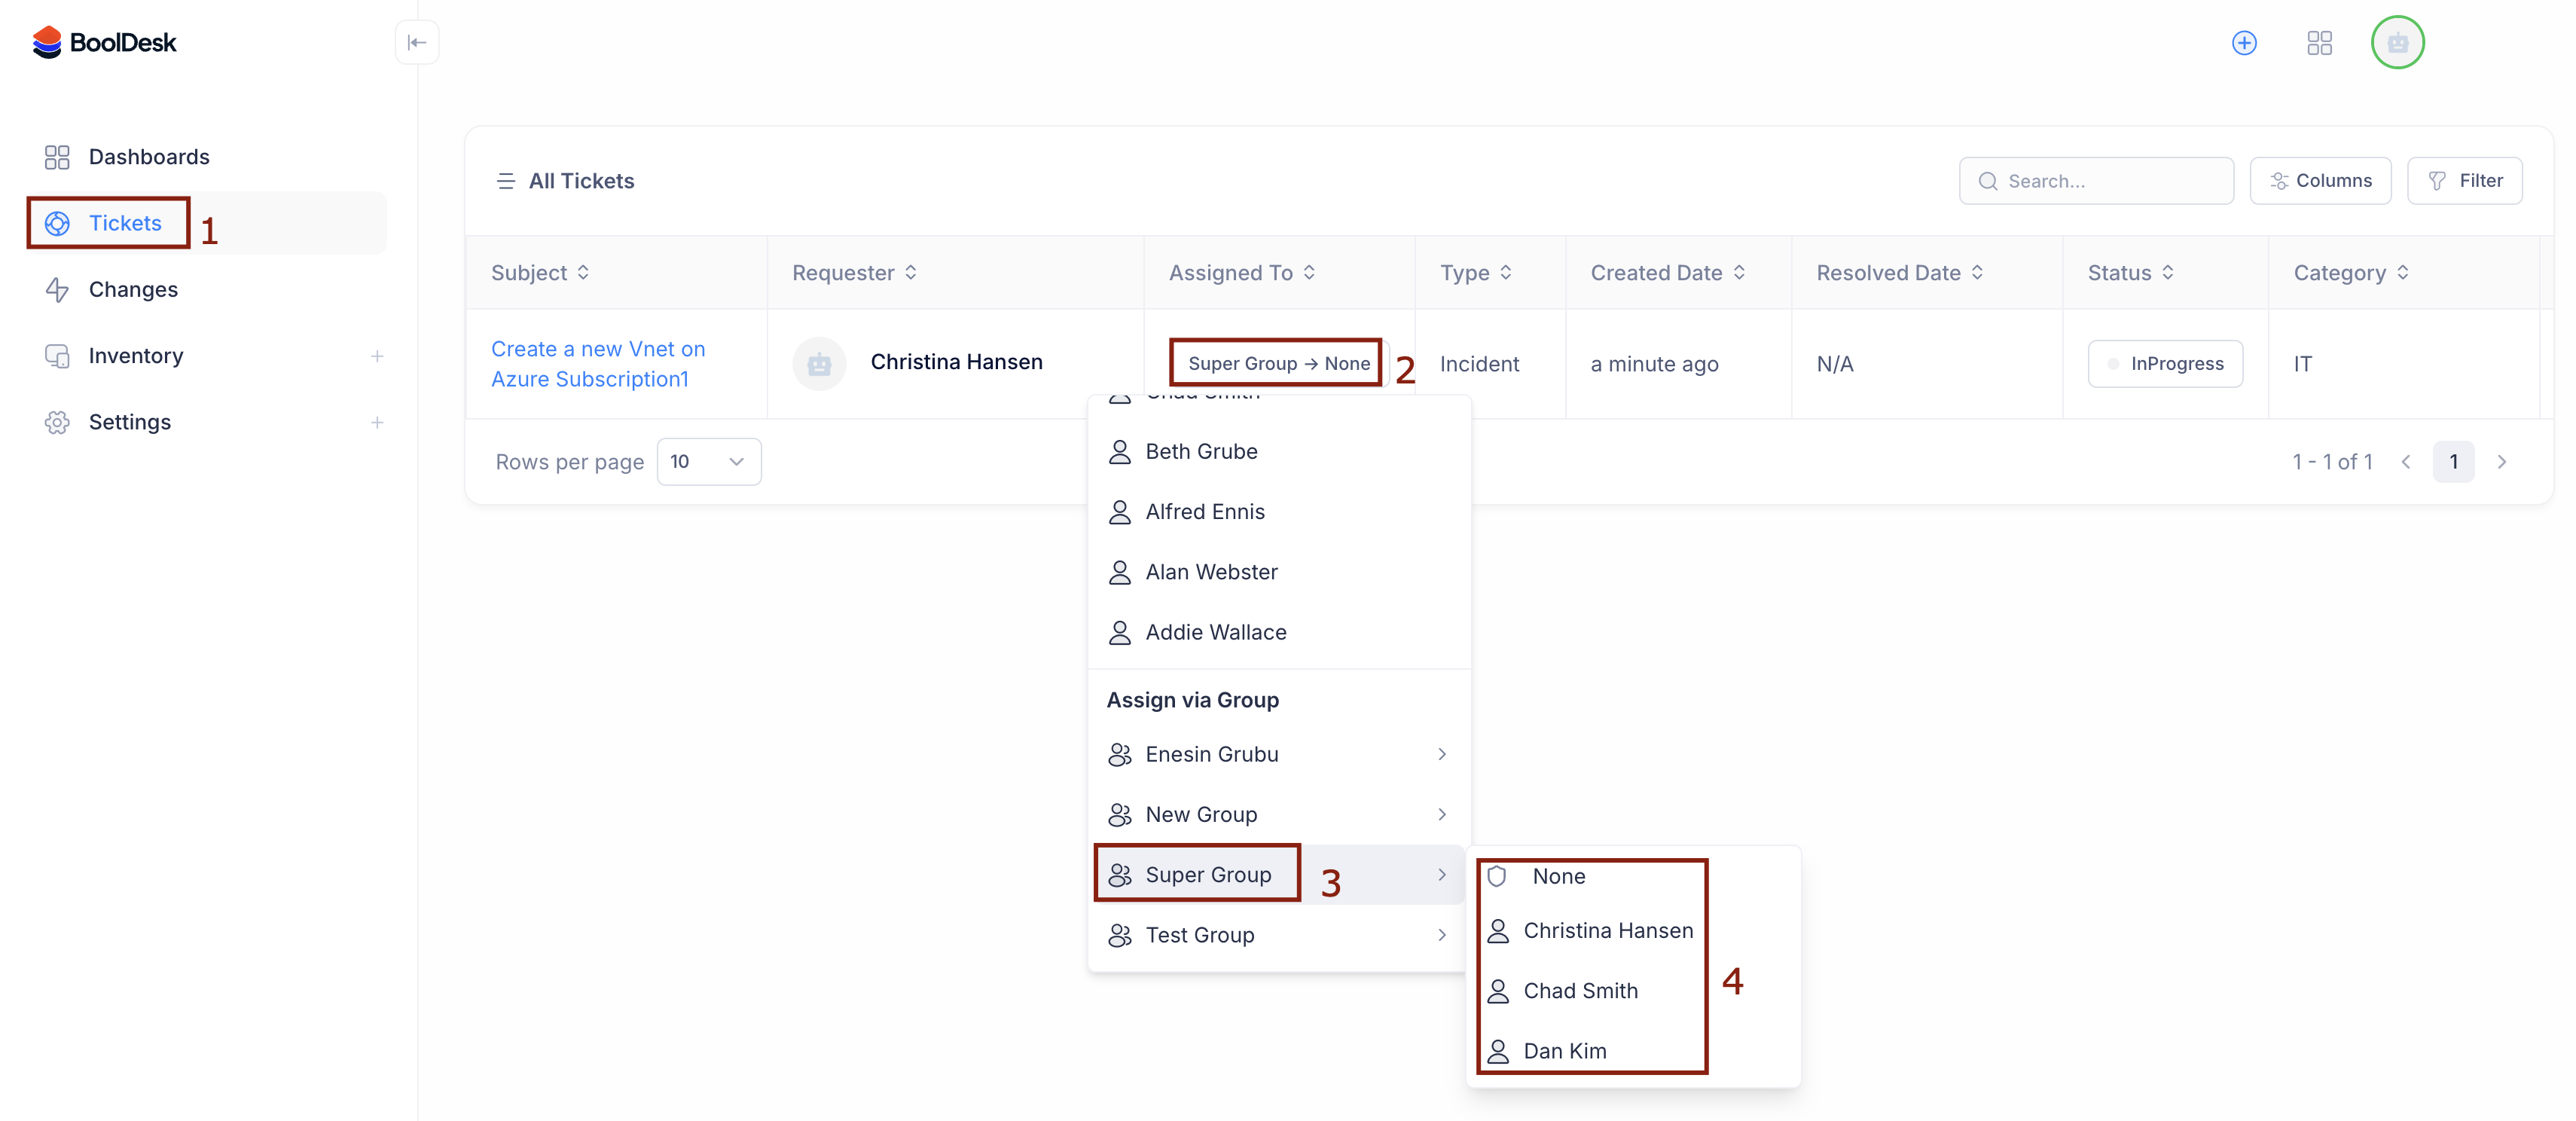2576x1121 pixels.
Task: Click the Filter button
Action: [x=2464, y=181]
